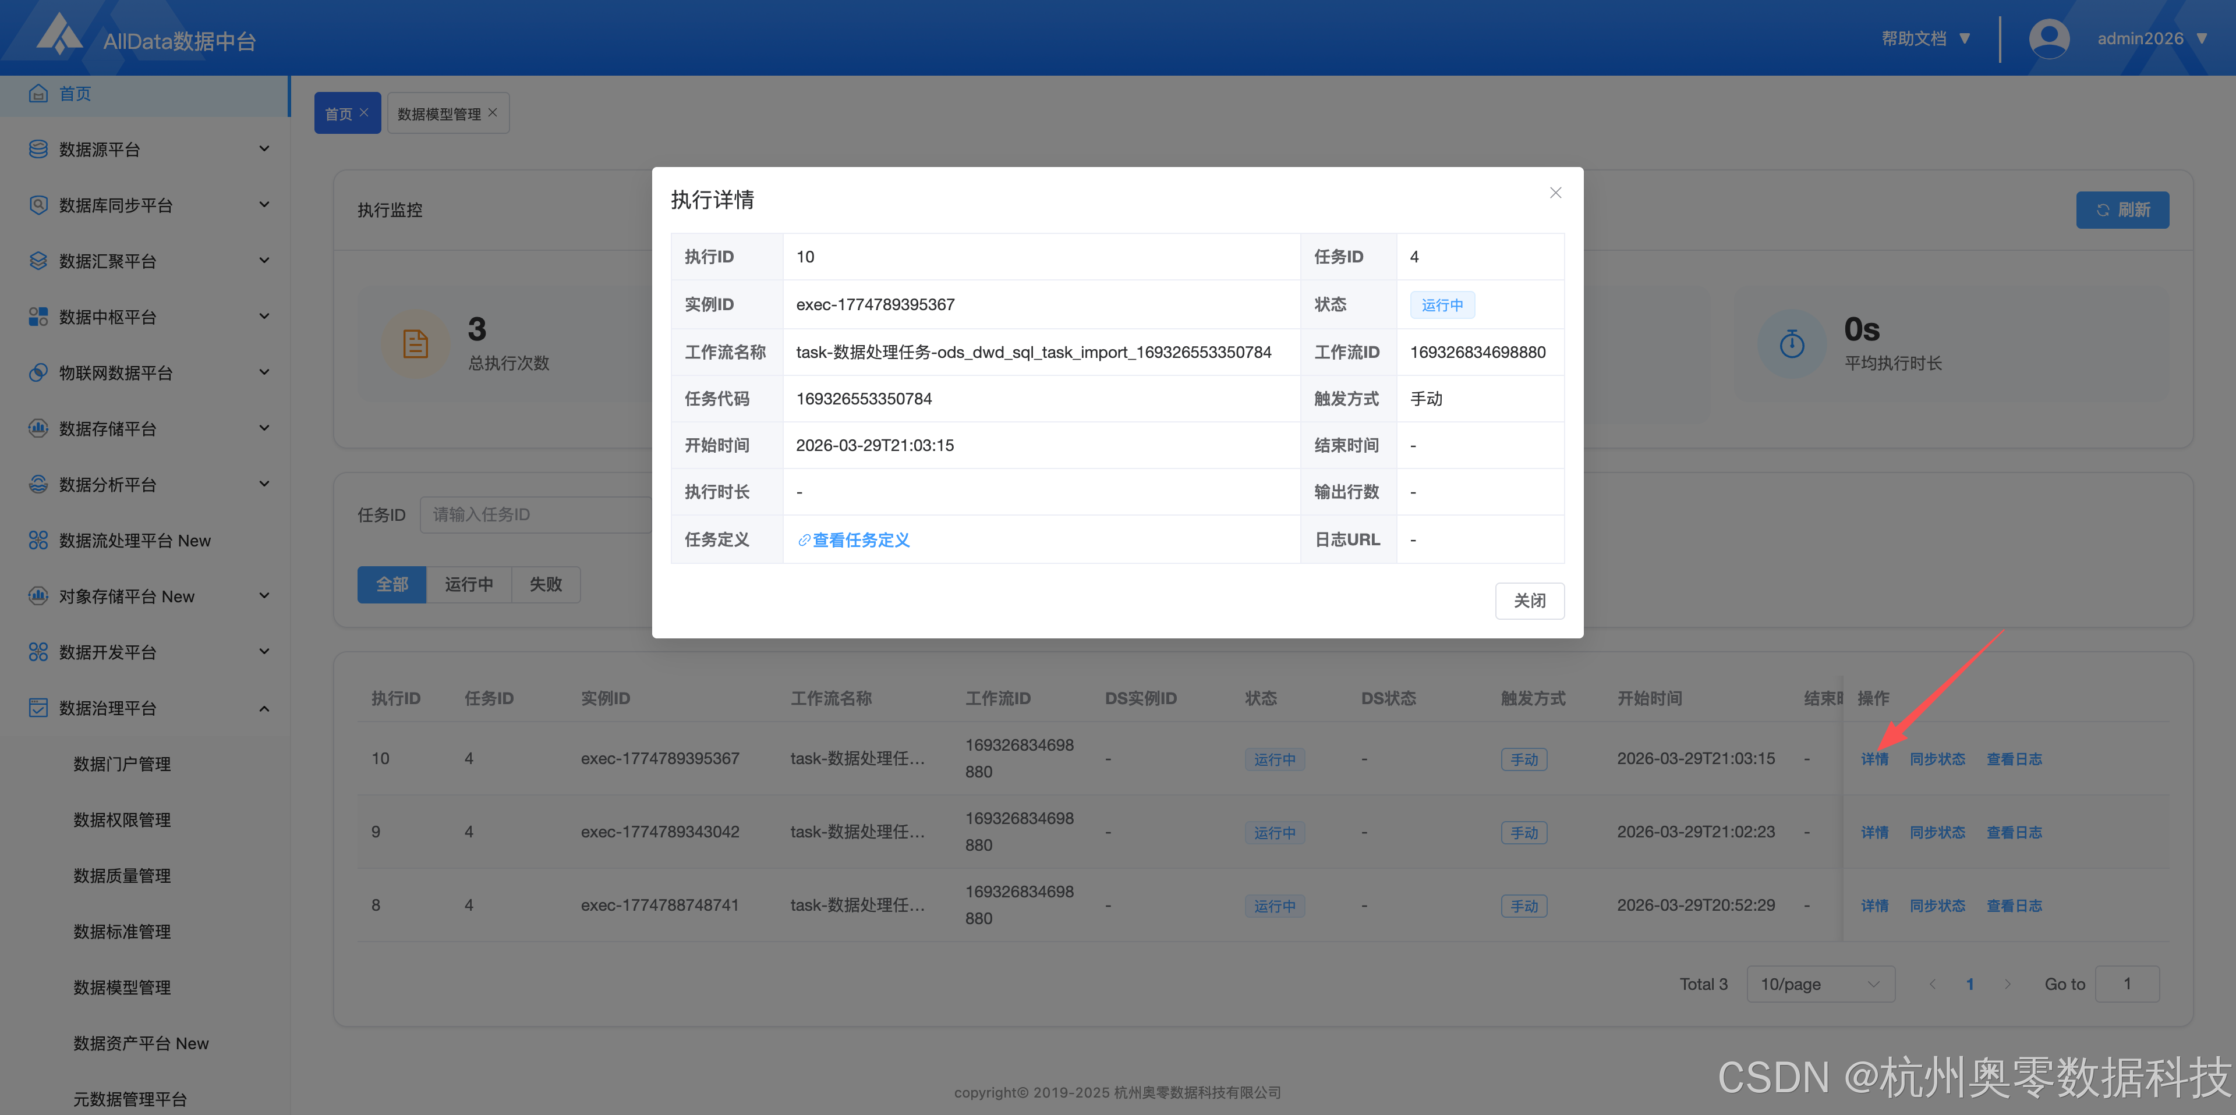Open 数据质量管理 in the sidebar
Screen dimensions: 2236x1115
coord(122,875)
